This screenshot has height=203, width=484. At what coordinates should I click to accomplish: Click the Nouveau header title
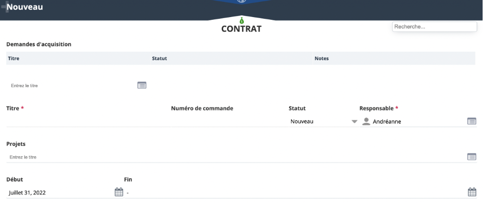(x=24, y=7)
